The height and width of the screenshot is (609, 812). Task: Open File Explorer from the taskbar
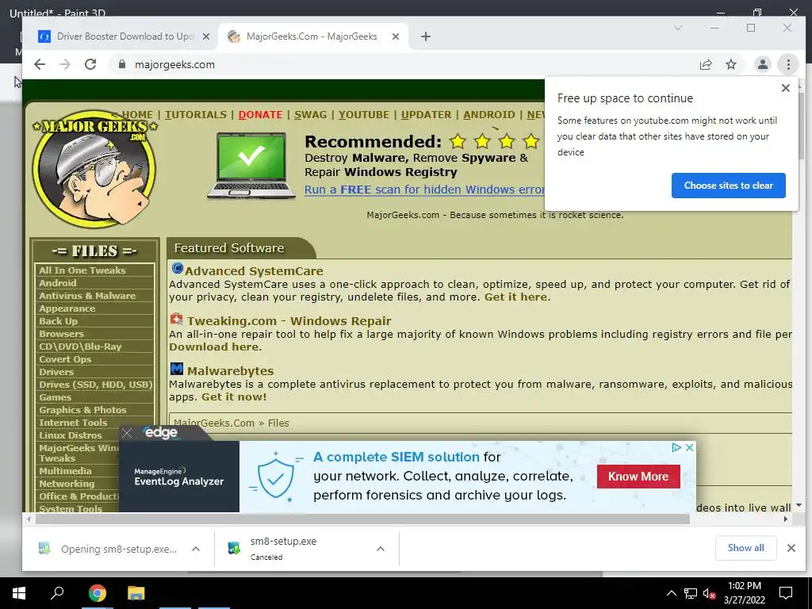click(x=136, y=593)
